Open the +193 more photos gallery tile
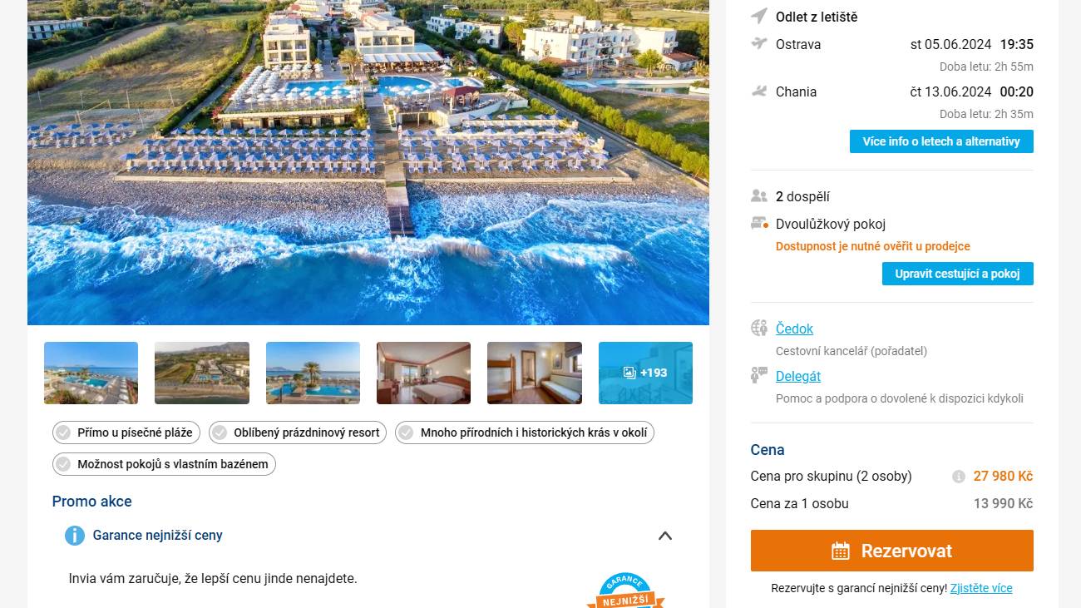1081x608 pixels. 645,373
